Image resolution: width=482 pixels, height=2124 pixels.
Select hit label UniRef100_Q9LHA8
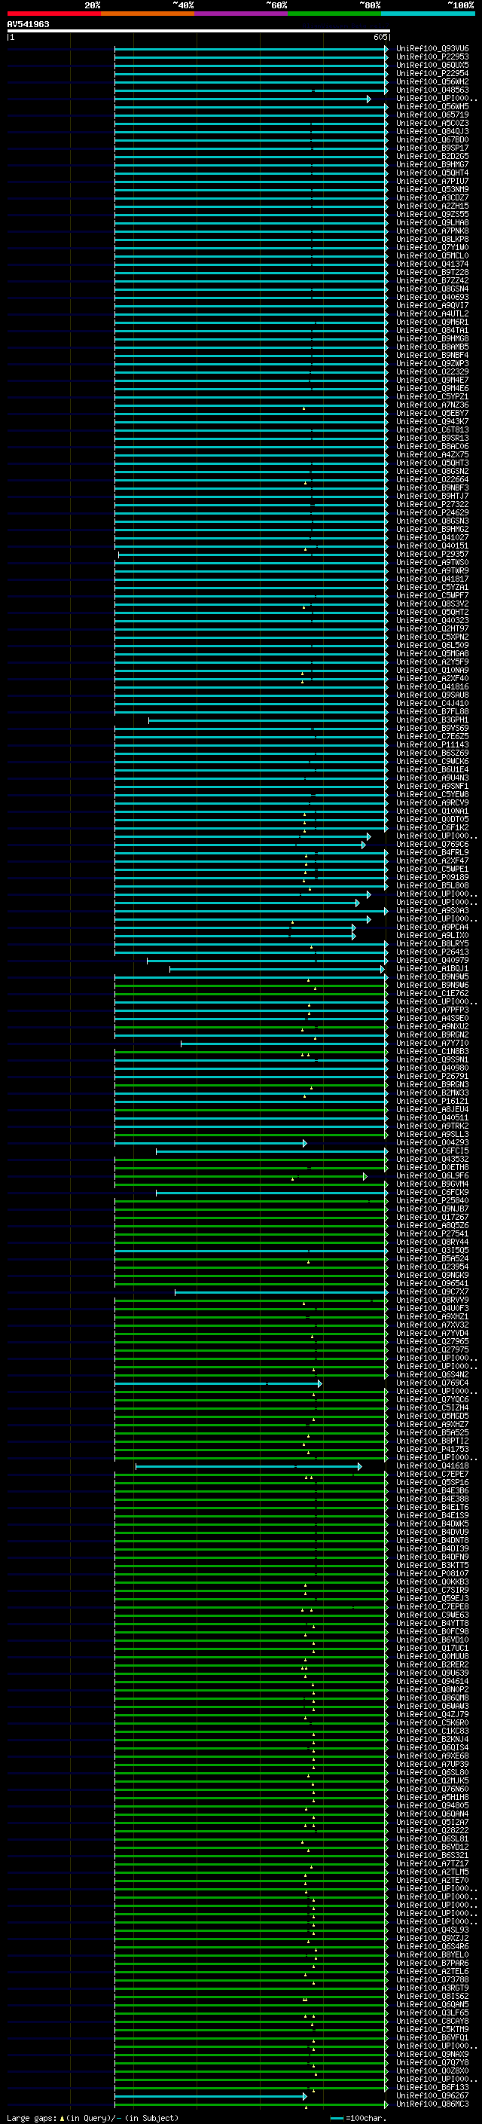[x=432, y=222]
